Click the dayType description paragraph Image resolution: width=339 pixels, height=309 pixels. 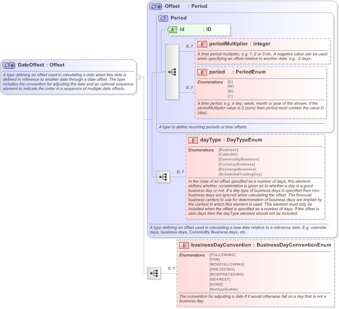(255, 197)
